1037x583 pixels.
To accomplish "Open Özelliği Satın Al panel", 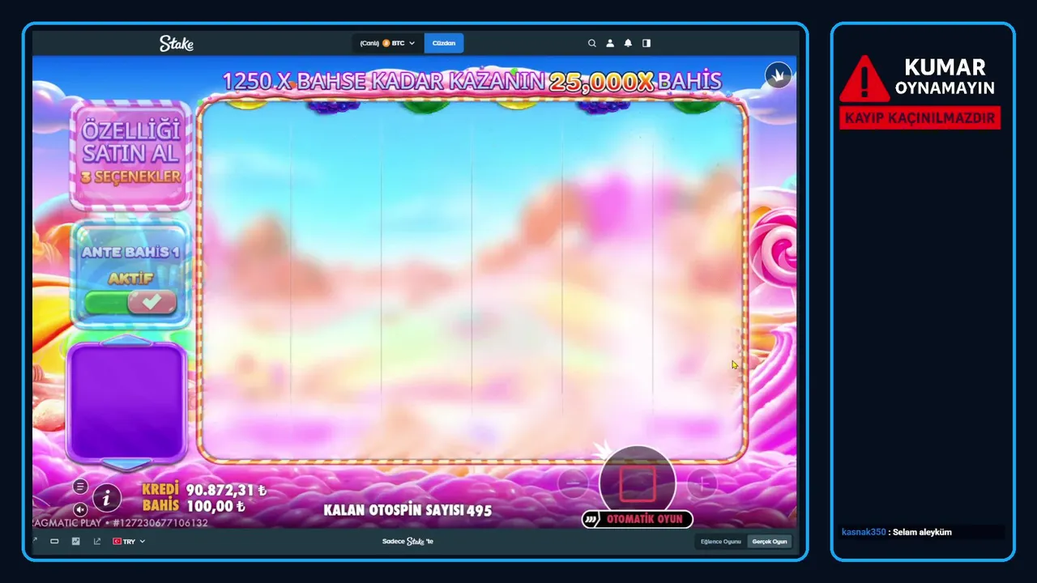I will [130, 154].
